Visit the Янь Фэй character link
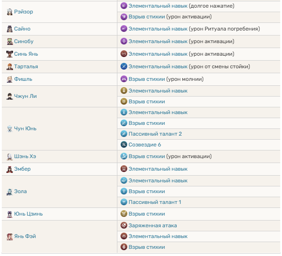 click(x=25, y=236)
